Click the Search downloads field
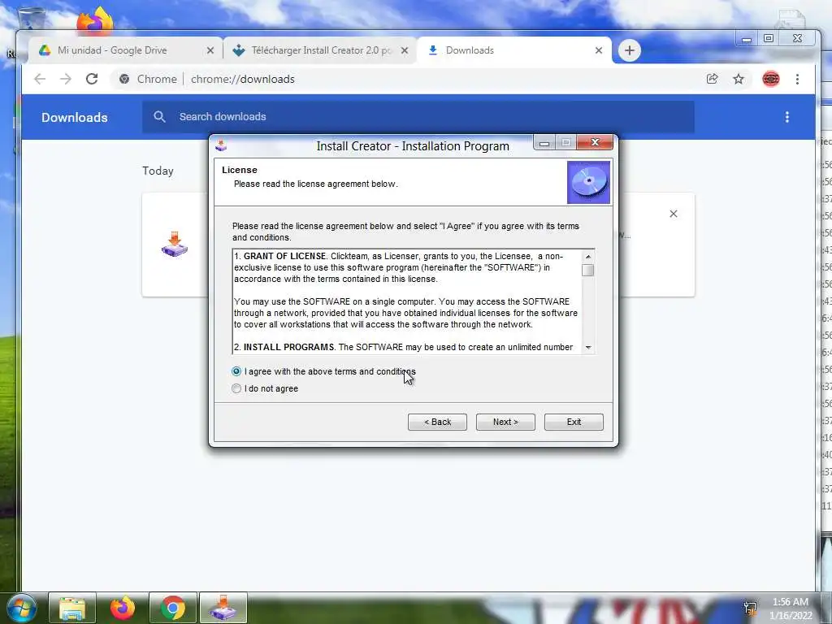Image resolution: width=832 pixels, height=624 pixels. click(x=418, y=117)
